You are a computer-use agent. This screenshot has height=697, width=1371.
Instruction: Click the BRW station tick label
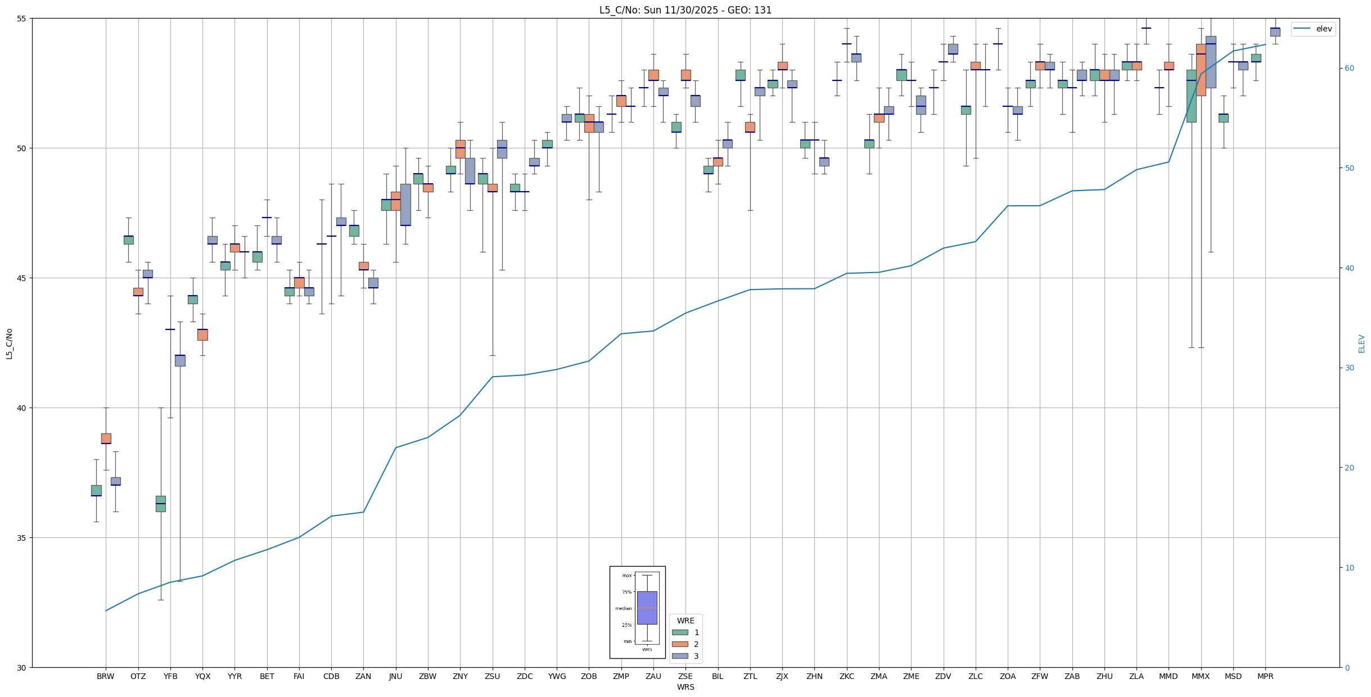pos(105,676)
